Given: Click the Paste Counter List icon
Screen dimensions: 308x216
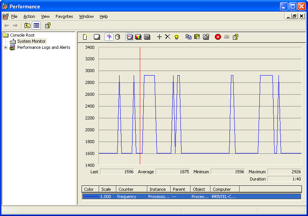Looking at the screenshot, I should [x=197, y=37].
